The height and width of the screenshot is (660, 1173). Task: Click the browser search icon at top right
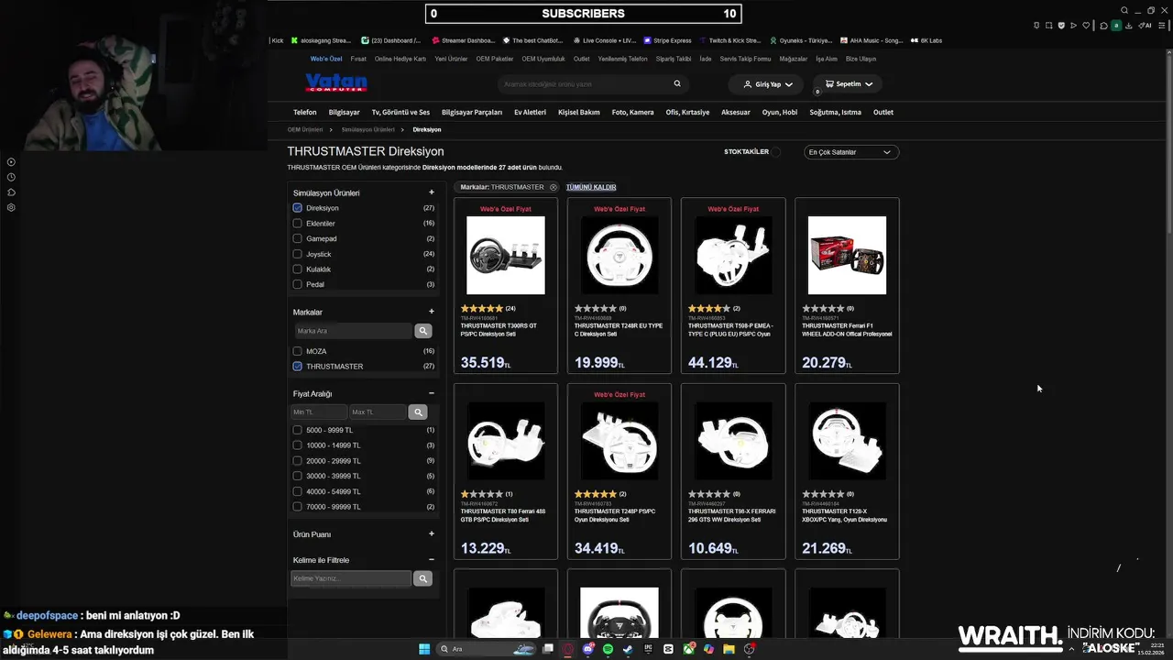(x=1124, y=11)
